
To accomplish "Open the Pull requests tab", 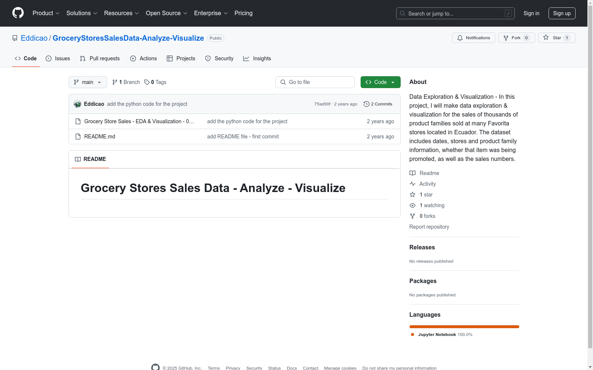I will point(100,58).
